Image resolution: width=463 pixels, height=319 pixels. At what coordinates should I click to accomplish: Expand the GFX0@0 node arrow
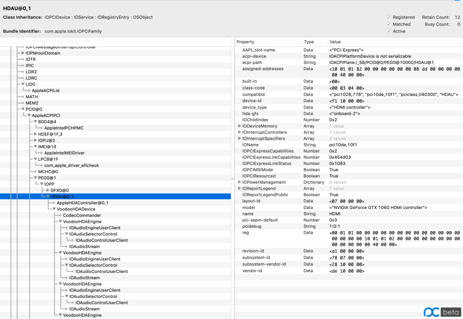48,190
